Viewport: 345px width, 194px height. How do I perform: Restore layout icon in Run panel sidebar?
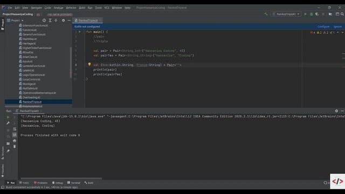tap(8, 144)
